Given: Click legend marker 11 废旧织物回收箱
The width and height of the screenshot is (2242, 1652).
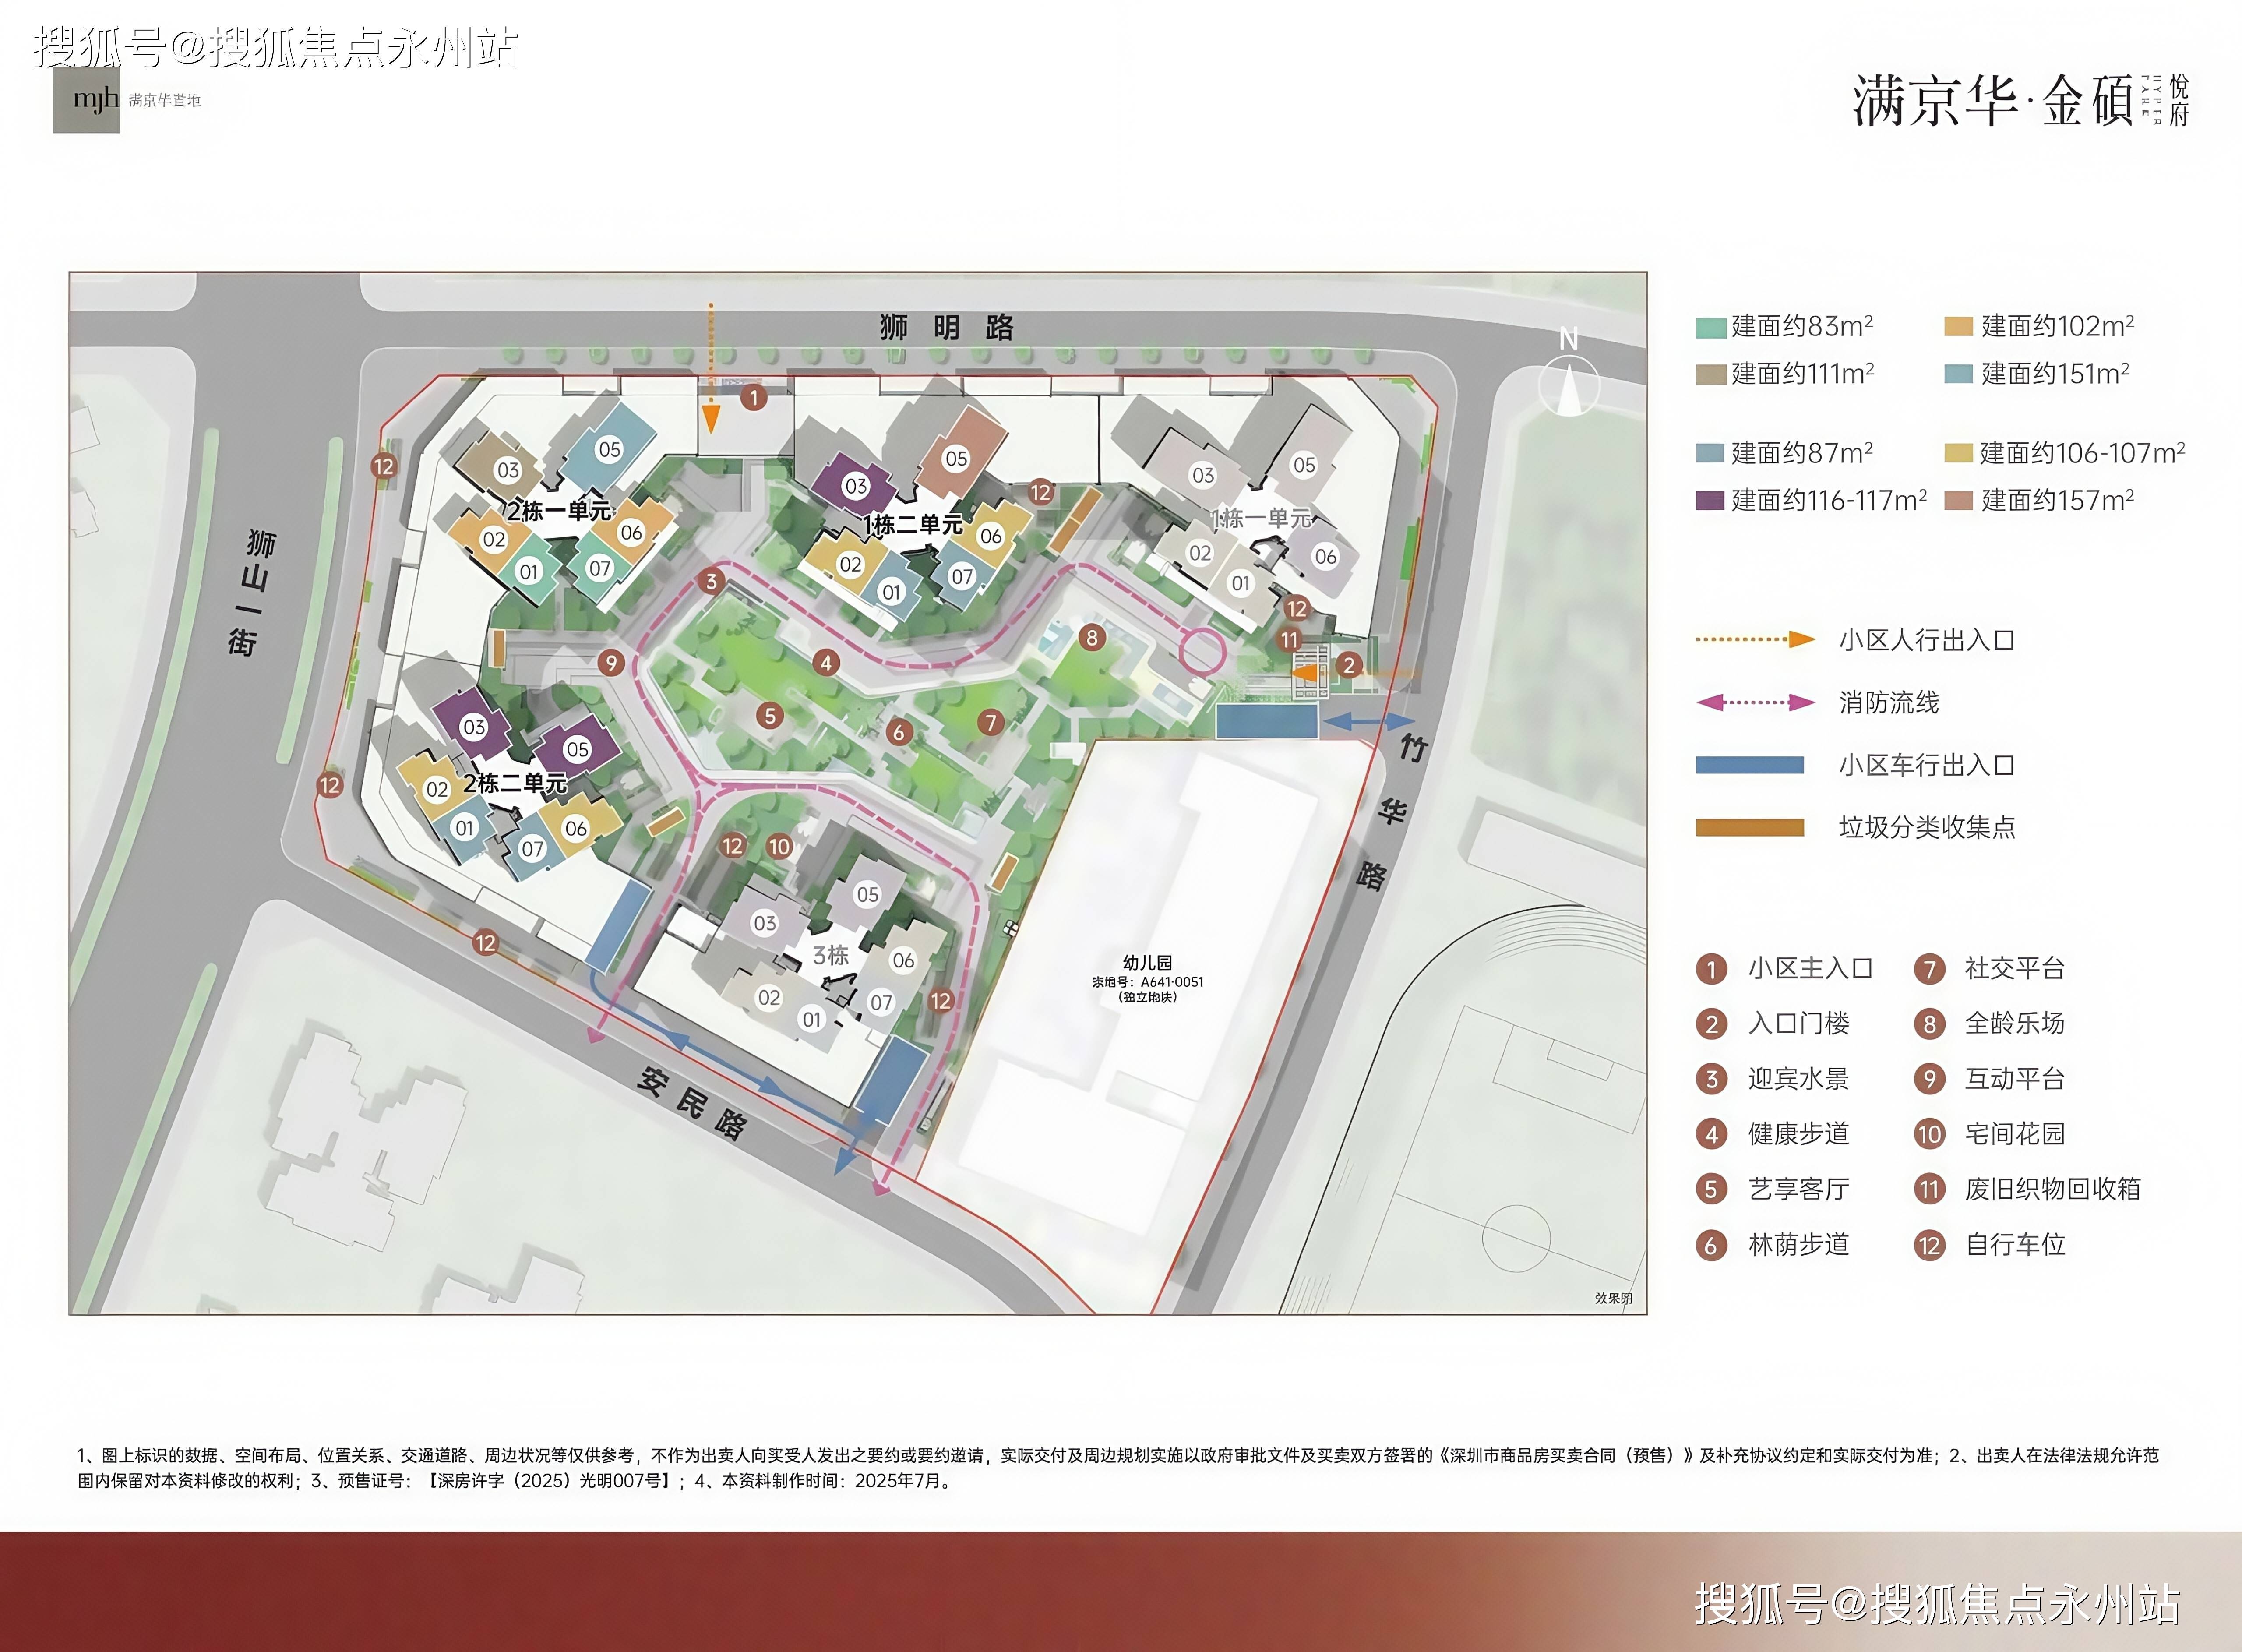Looking at the screenshot, I should [x=1929, y=1189].
